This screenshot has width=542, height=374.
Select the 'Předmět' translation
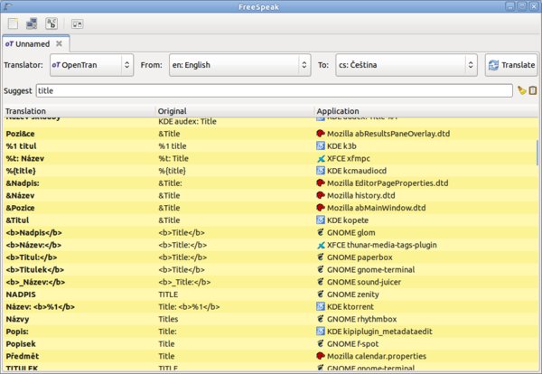click(23, 356)
